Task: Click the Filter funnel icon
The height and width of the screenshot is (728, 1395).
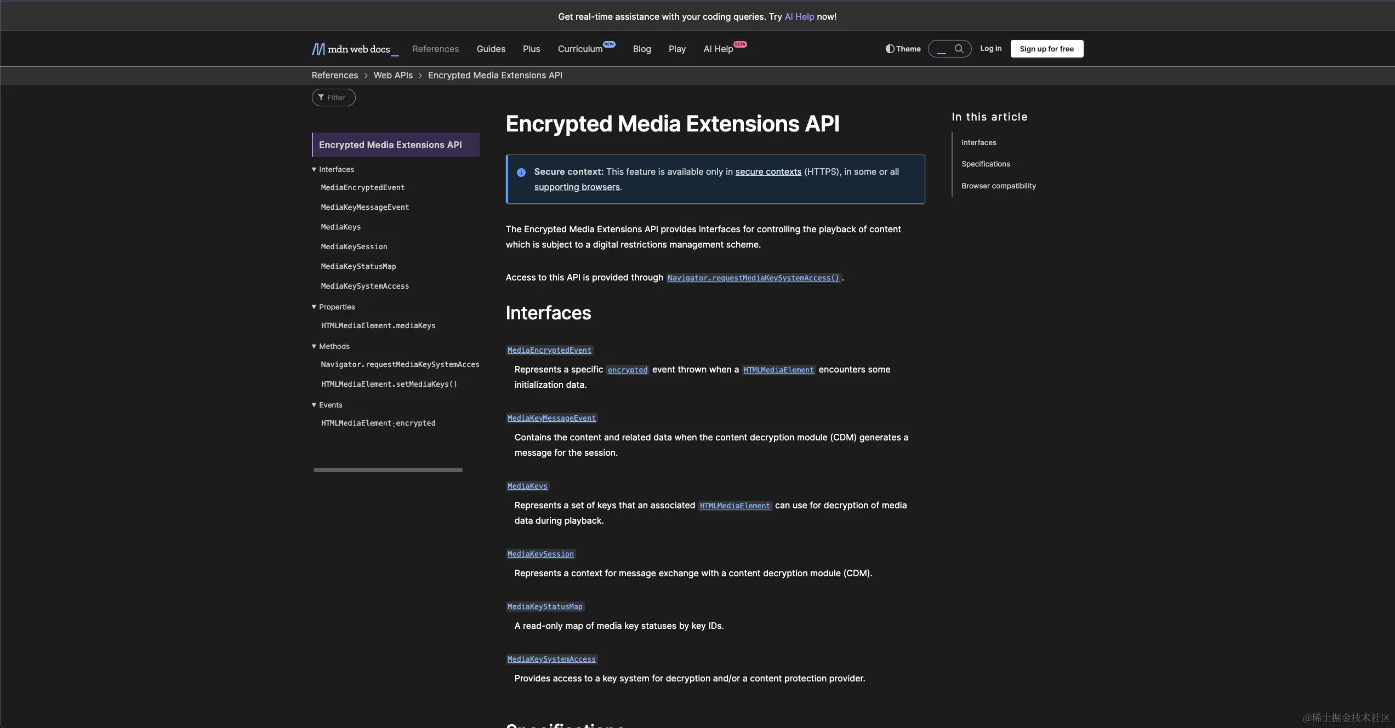Action: tap(321, 98)
